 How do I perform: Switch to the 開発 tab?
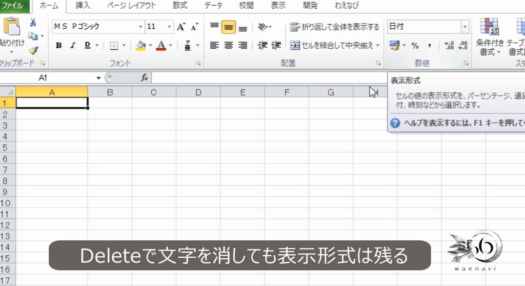point(310,6)
